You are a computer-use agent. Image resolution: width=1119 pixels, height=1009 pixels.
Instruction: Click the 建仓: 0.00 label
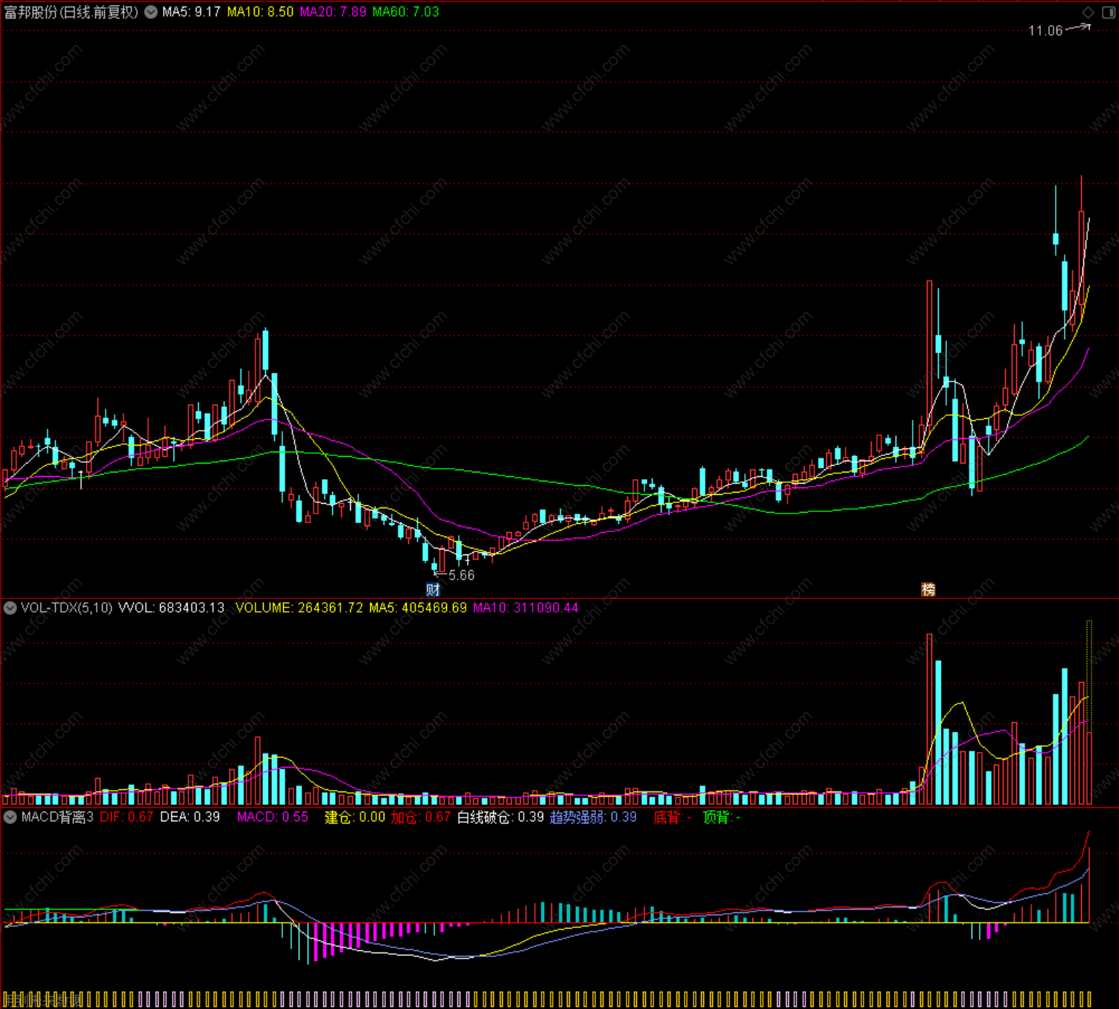point(355,817)
